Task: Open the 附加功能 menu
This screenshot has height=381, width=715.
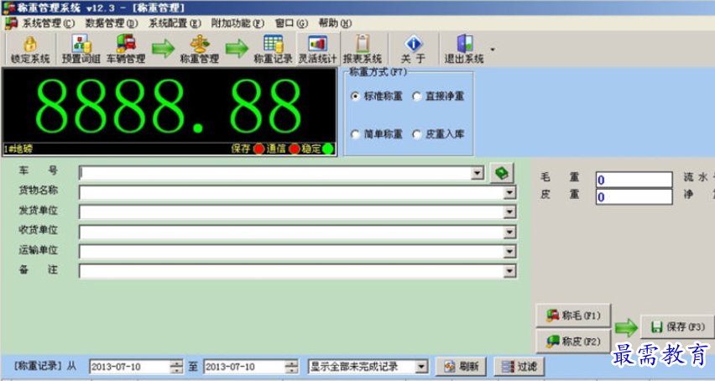Action: (237, 23)
